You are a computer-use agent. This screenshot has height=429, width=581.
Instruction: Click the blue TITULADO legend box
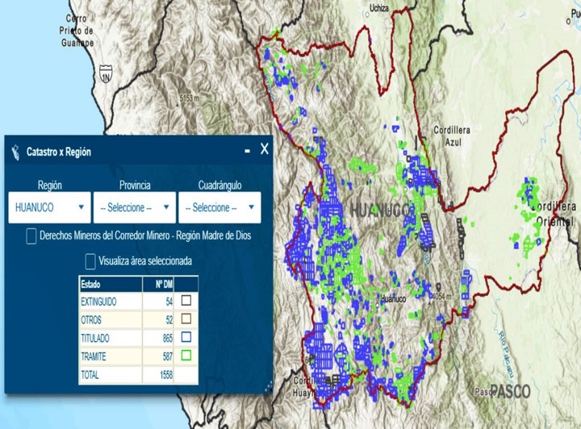coord(186,337)
